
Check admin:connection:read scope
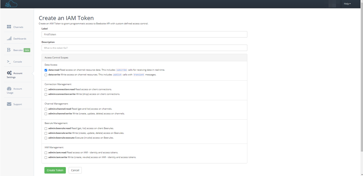pos(46,90)
